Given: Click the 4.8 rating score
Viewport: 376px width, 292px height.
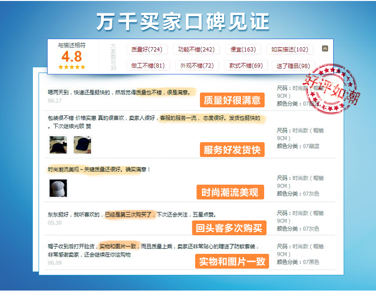Looking at the screenshot, I should click(x=71, y=57).
